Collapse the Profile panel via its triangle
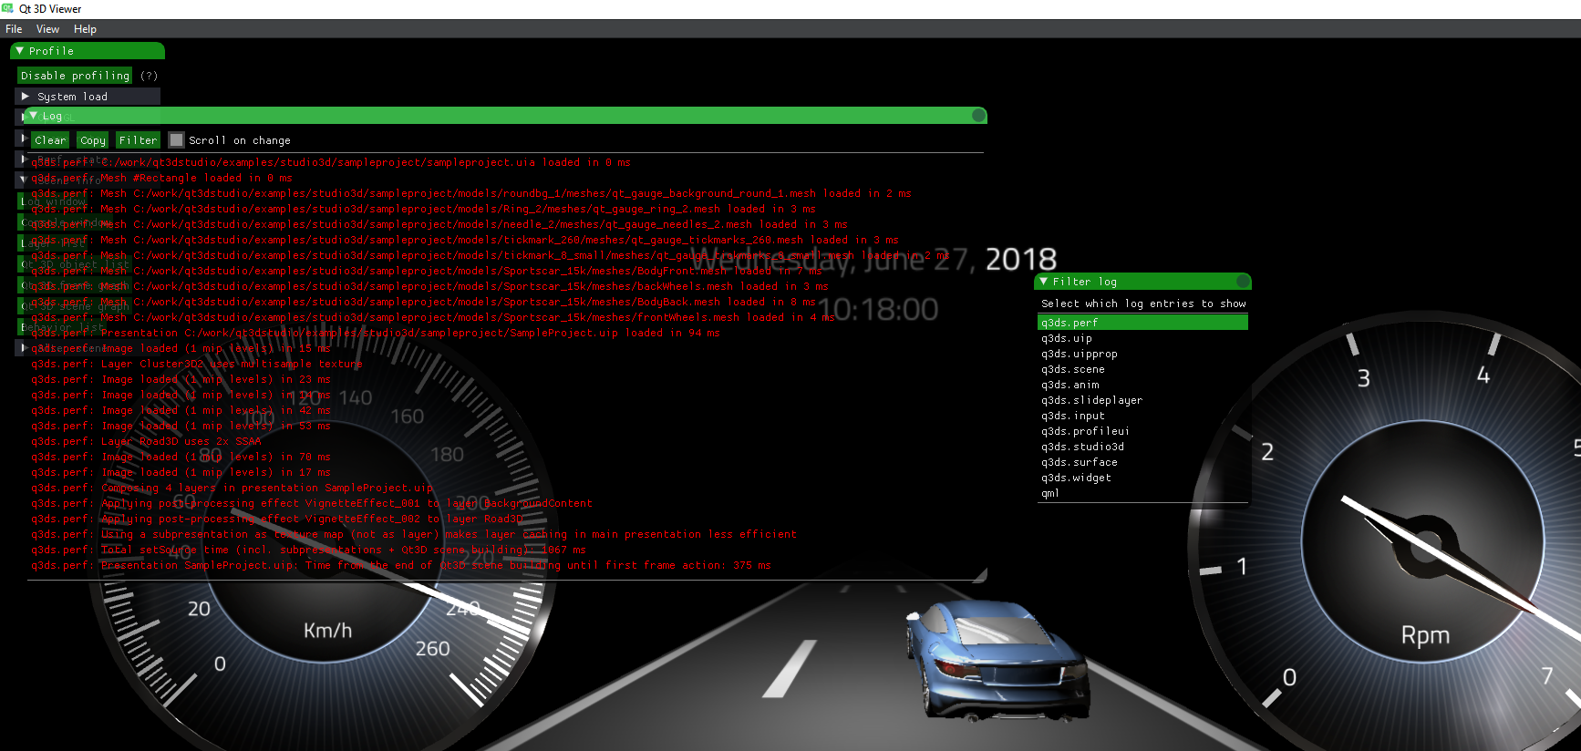The image size is (1581, 751). [20, 51]
